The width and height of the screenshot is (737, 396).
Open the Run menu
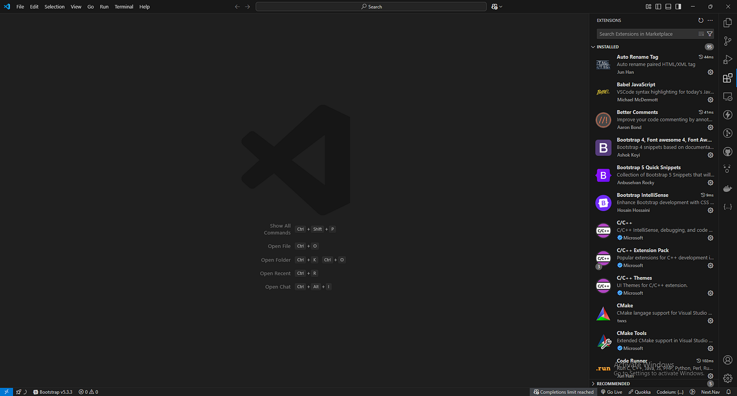[104, 7]
